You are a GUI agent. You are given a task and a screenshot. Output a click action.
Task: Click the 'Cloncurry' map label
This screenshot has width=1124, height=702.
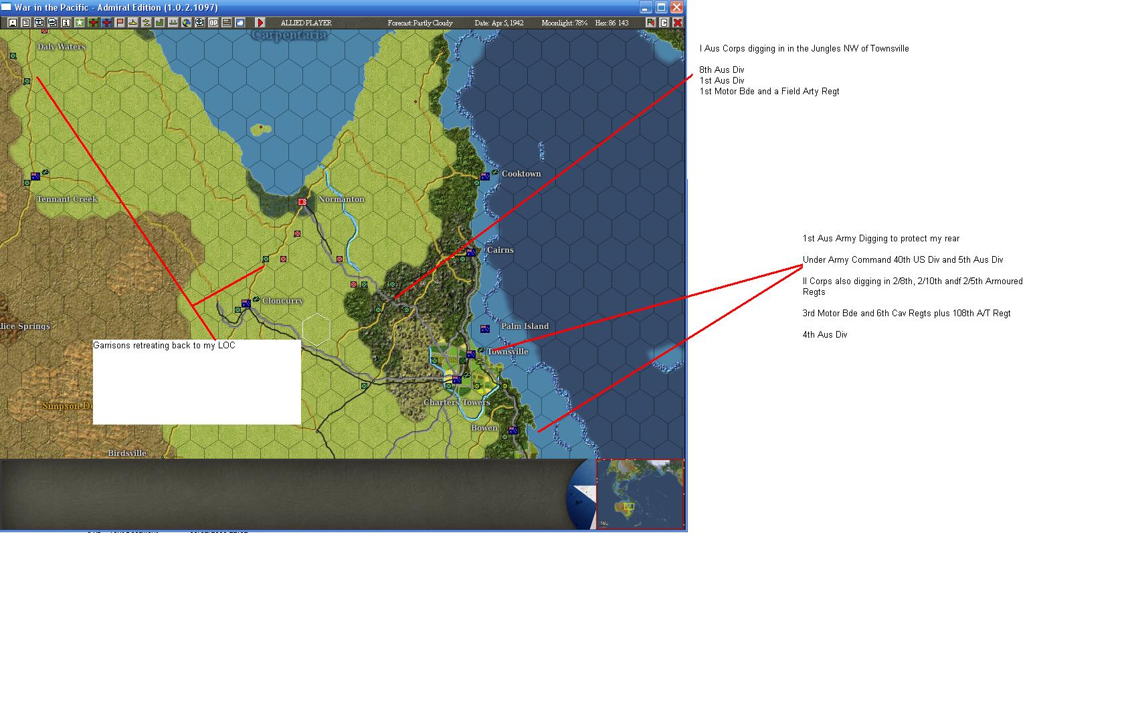pyautogui.click(x=282, y=301)
